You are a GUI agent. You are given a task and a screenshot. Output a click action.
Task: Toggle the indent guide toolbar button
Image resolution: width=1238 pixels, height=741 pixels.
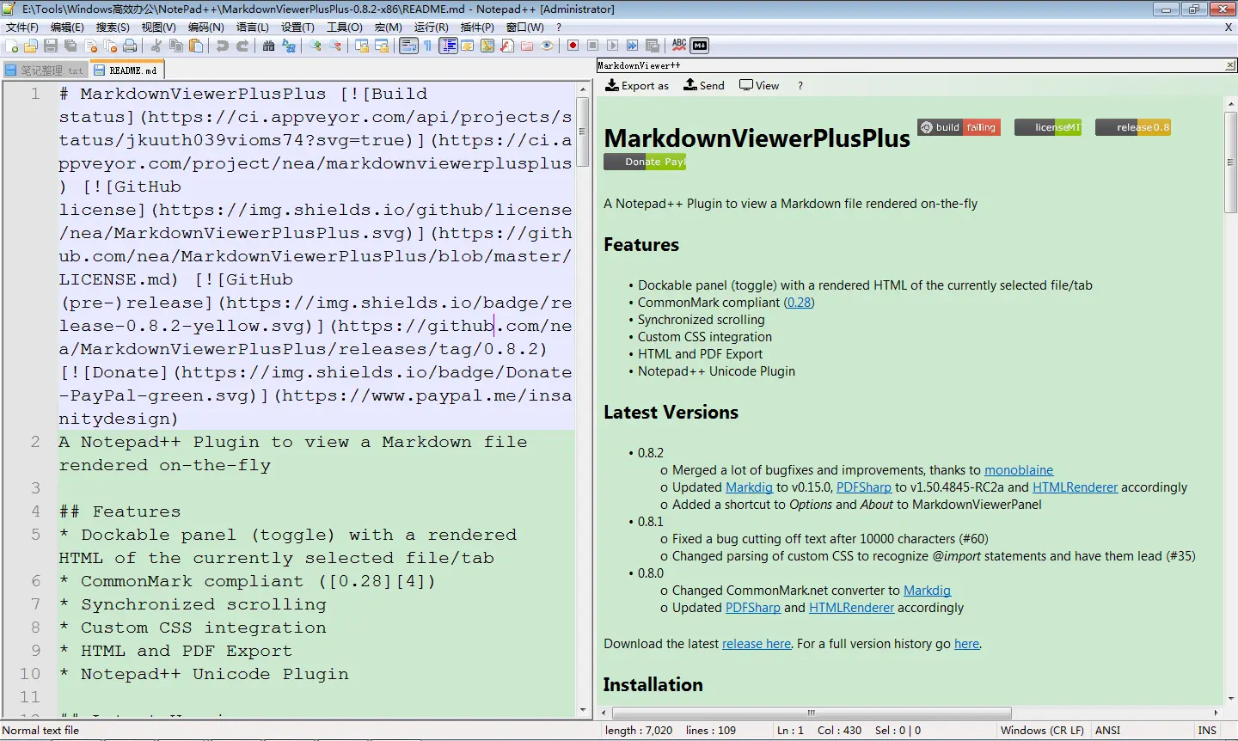[x=448, y=46]
